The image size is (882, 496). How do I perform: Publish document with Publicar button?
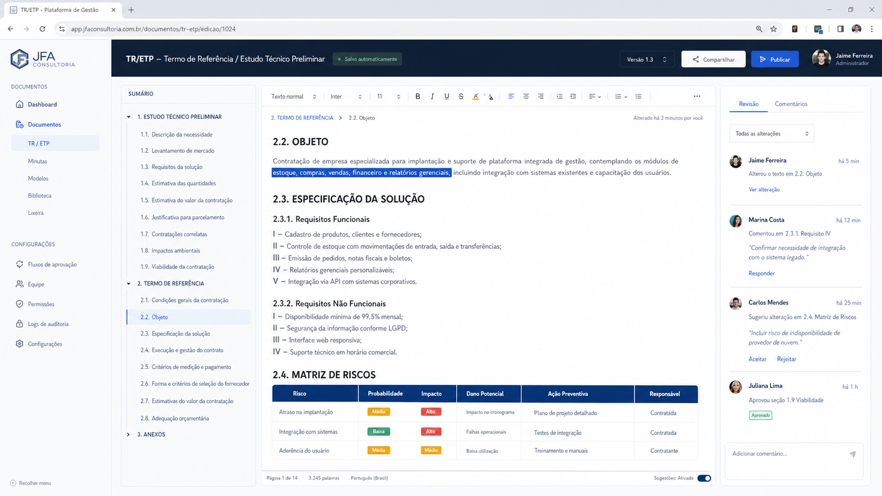[774, 59]
